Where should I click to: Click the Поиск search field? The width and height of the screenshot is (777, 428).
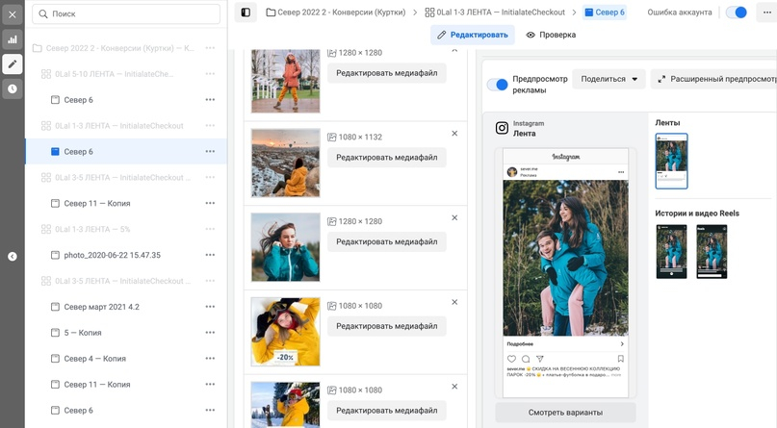coord(125,14)
